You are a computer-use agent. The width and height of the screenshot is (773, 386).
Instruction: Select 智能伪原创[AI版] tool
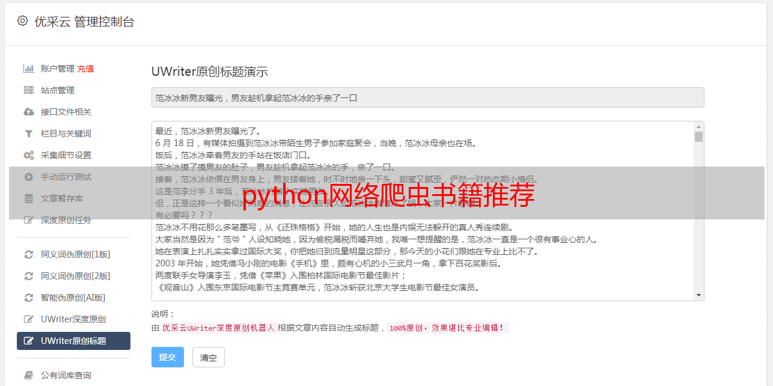pos(73,298)
